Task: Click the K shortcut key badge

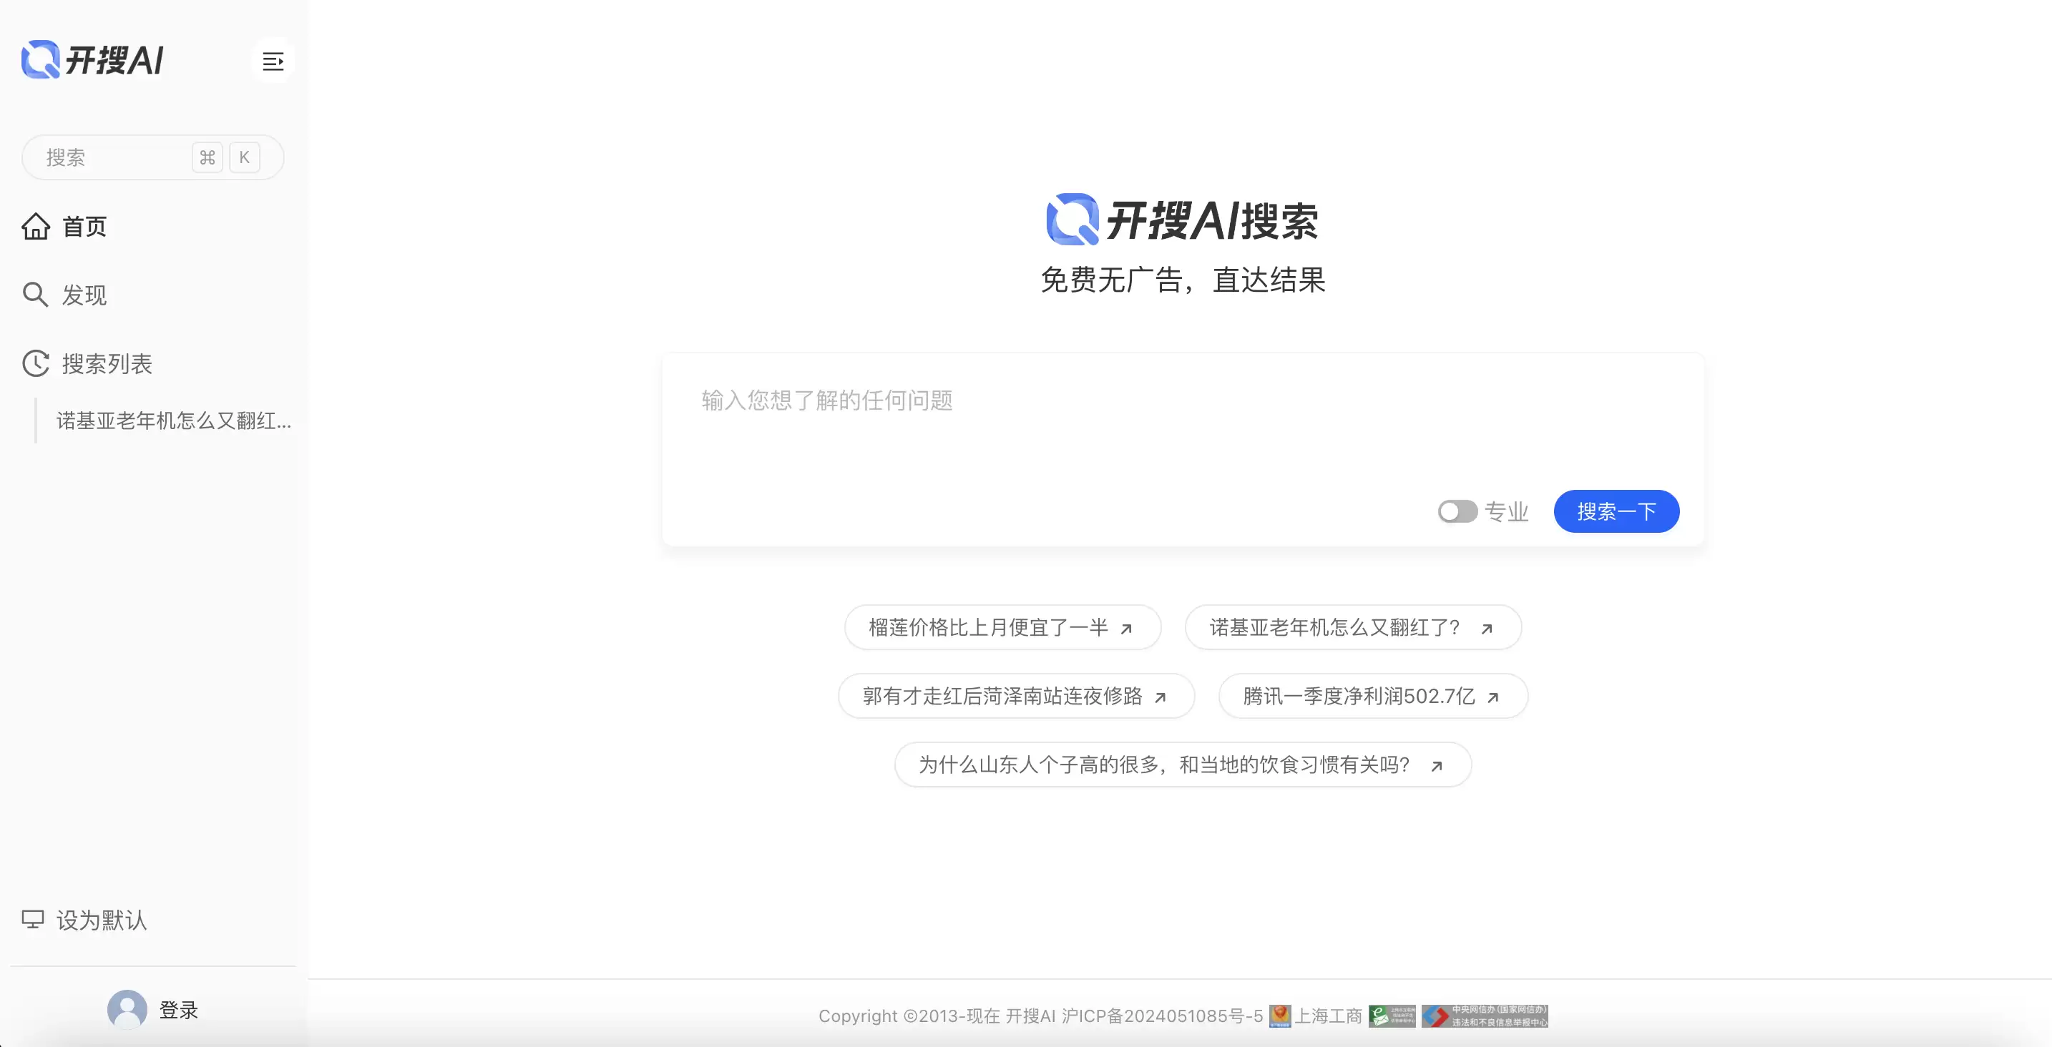Action: pyautogui.click(x=245, y=157)
